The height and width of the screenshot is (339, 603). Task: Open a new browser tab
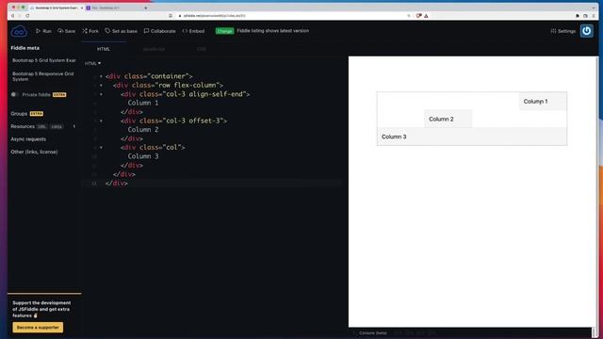click(146, 8)
